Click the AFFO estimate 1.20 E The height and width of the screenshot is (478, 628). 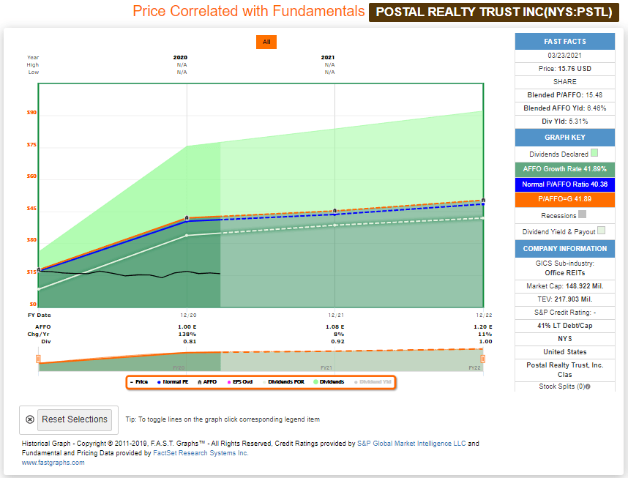482,327
